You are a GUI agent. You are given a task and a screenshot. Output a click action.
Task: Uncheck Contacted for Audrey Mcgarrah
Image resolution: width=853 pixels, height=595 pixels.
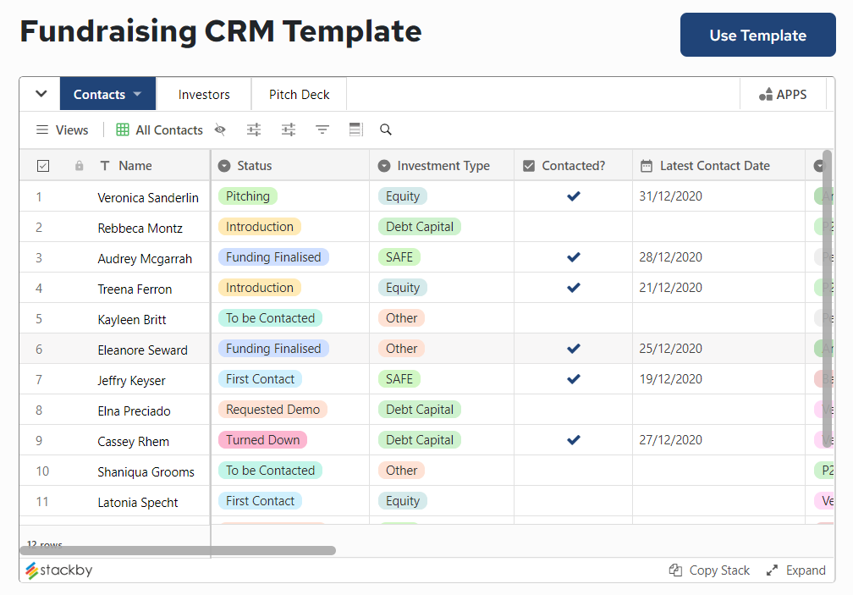point(573,256)
